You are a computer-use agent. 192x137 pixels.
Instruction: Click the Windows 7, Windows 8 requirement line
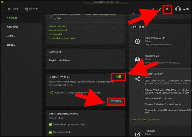pyautogui.click(x=163, y=104)
